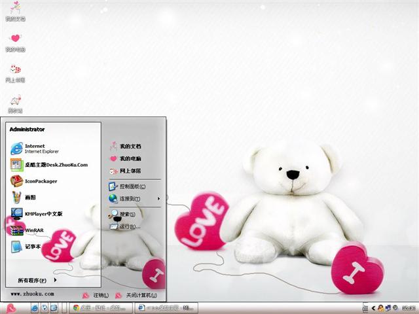The height and width of the screenshot is (314, 419).
Task: Click the 注销(L) log off button
Action: pos(96,295)
